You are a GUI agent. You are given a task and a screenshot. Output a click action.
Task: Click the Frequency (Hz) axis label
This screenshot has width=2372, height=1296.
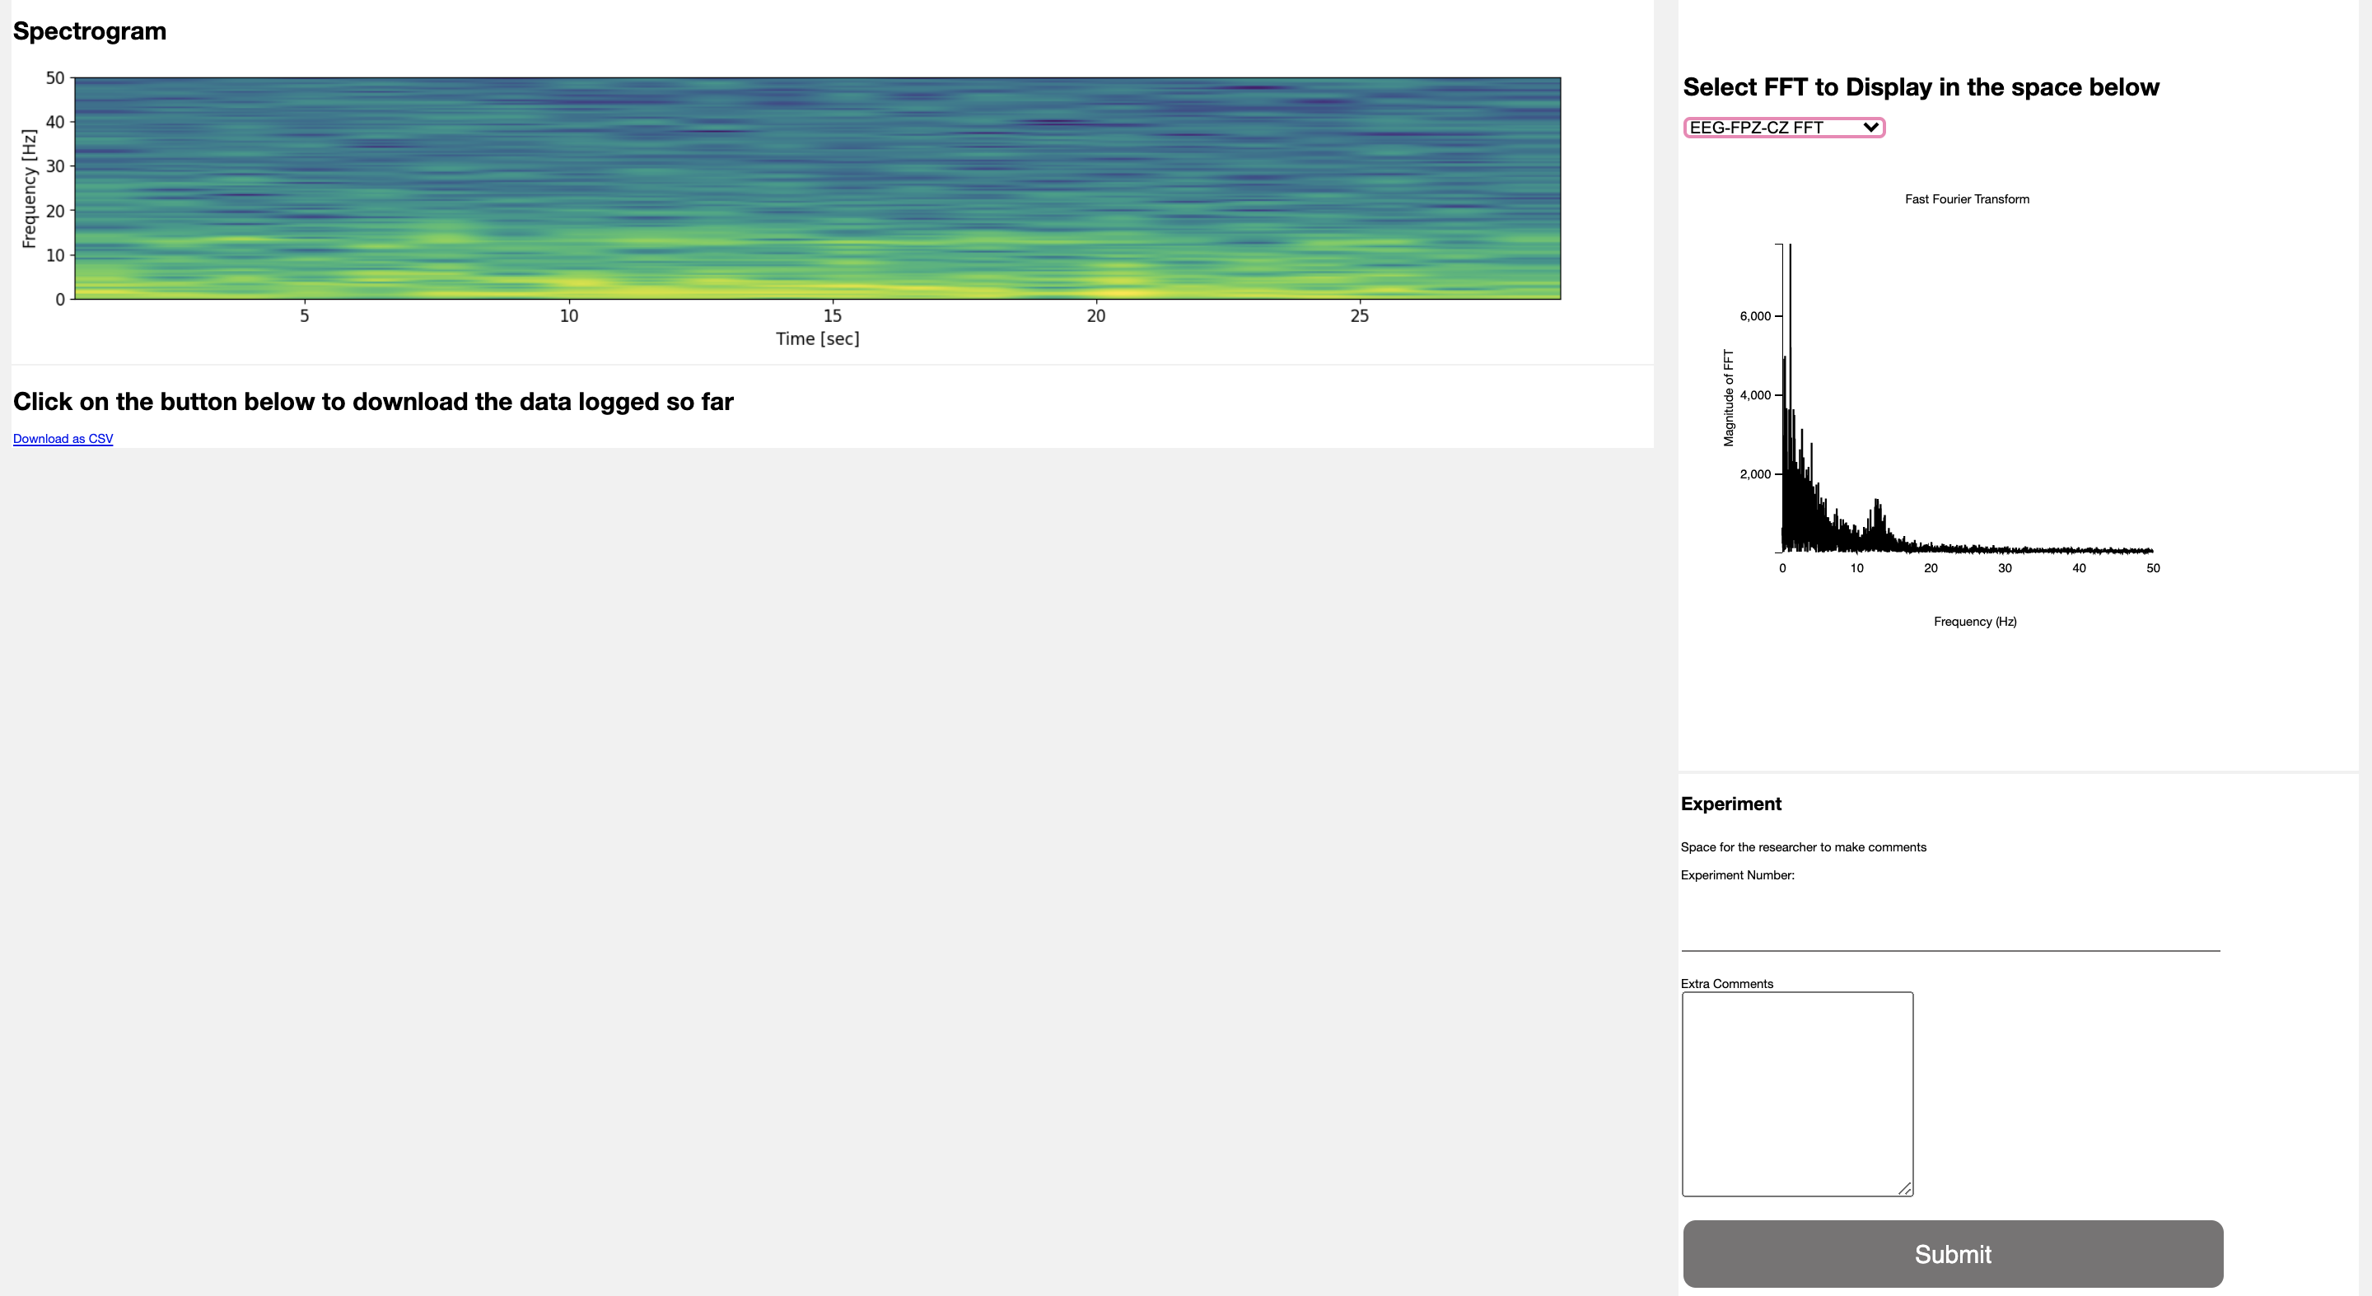pos(1974,622)
